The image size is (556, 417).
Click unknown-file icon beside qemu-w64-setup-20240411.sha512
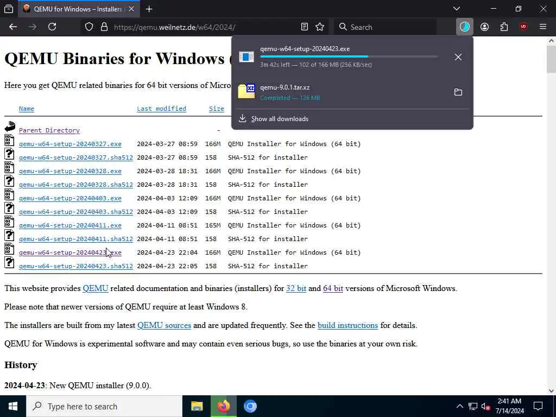click(x=10, y=236)
